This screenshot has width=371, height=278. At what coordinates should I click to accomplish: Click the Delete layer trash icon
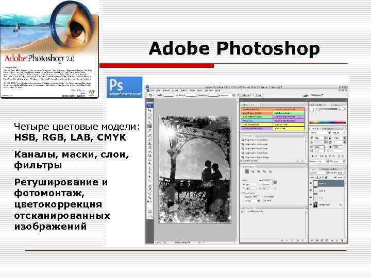point(342,240)
